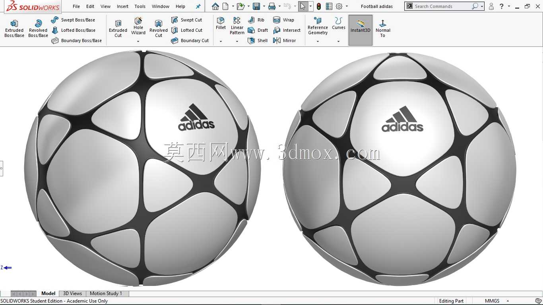Choose Lofted Boss/Base feature
Viewport: 543px width, 305px height.
point(73,30)
